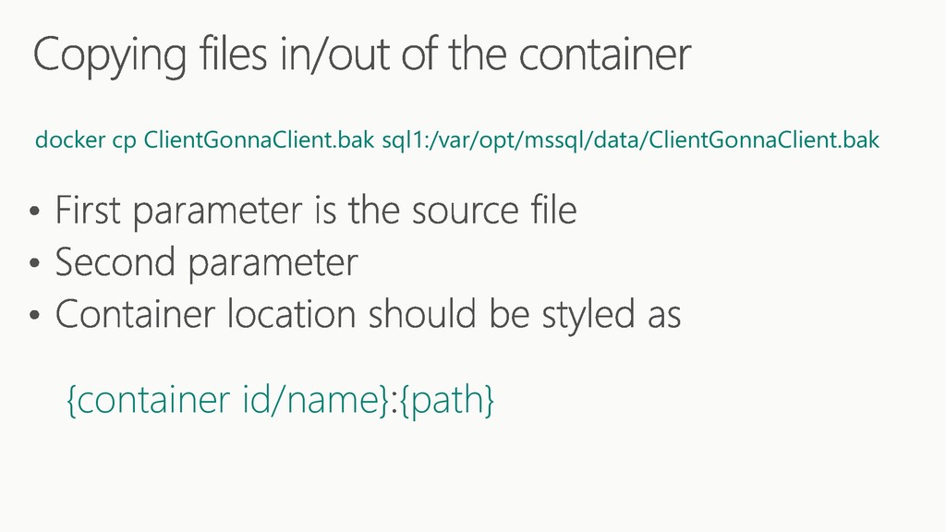This screenshot has width=946, height=532.
Task: Click 'First parameter is the source file' text
Action: 316,212
